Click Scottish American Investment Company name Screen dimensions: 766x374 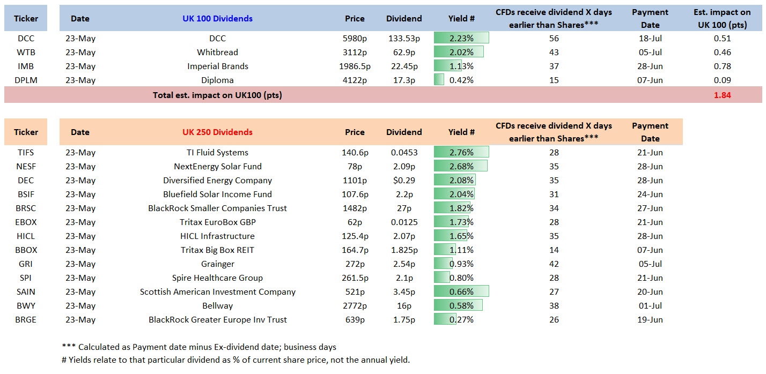click(217, 291)
